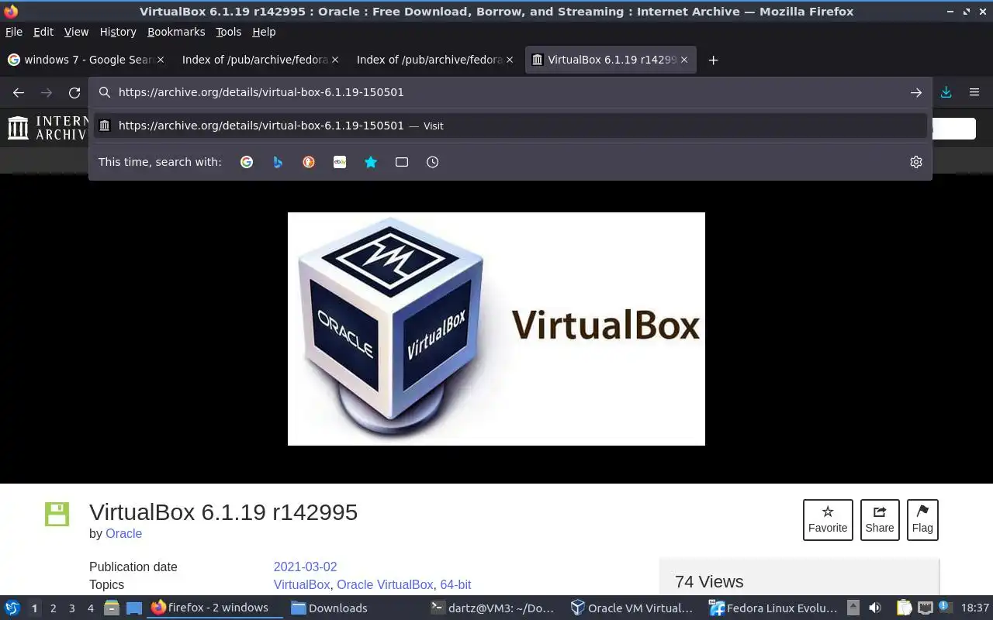Switch to Fedora Linux Evolution taskbar window
The width and height of the screenshot is (993, 620).
tap(773, 608)
